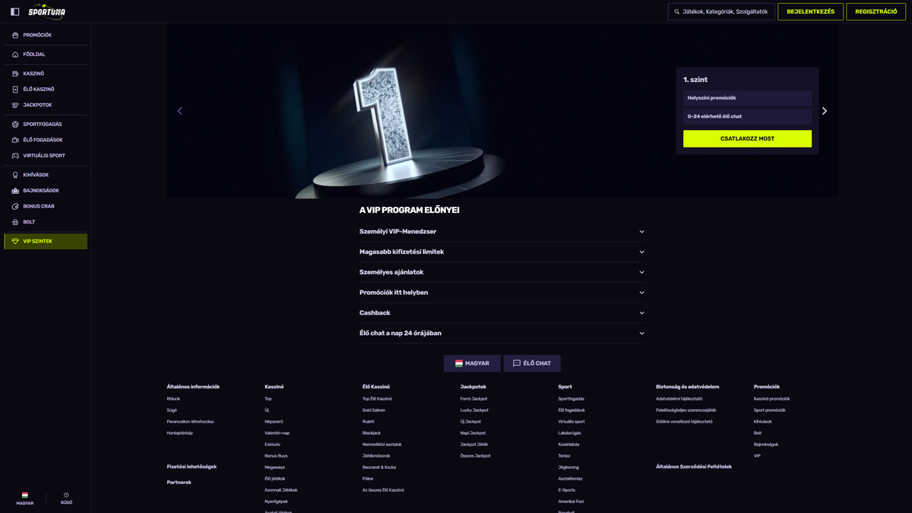Expand Magasabb kifizetési limitek accordion
912x513 pixels.
pyautogui.click(x=502, y=252)
